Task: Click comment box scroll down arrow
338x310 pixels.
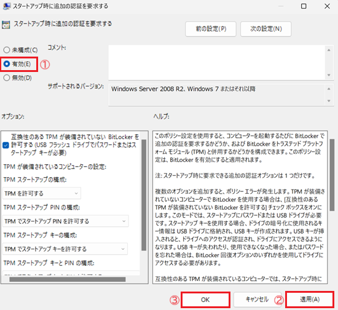Action: (x=329, y=75)
